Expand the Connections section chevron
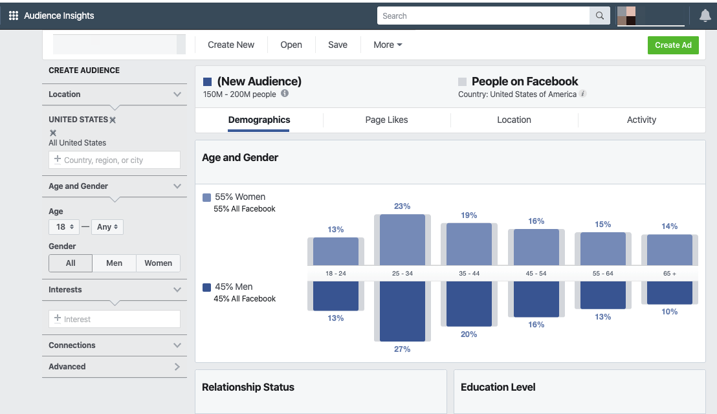The width and height of the screenshot is (717, 414). point(177,345)
